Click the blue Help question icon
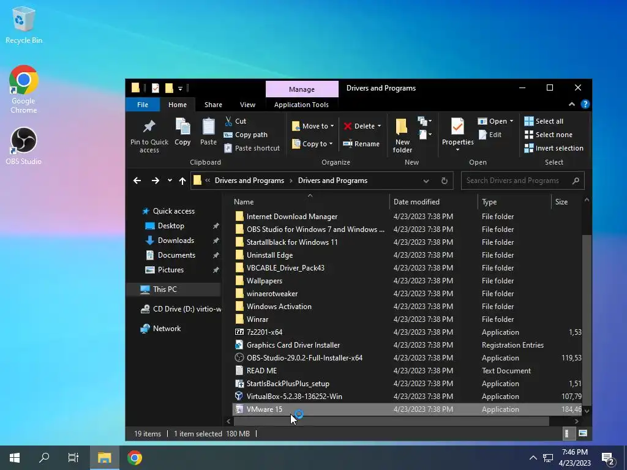The width and height of the screenshot is (627, 470). [x=585, y=104]
